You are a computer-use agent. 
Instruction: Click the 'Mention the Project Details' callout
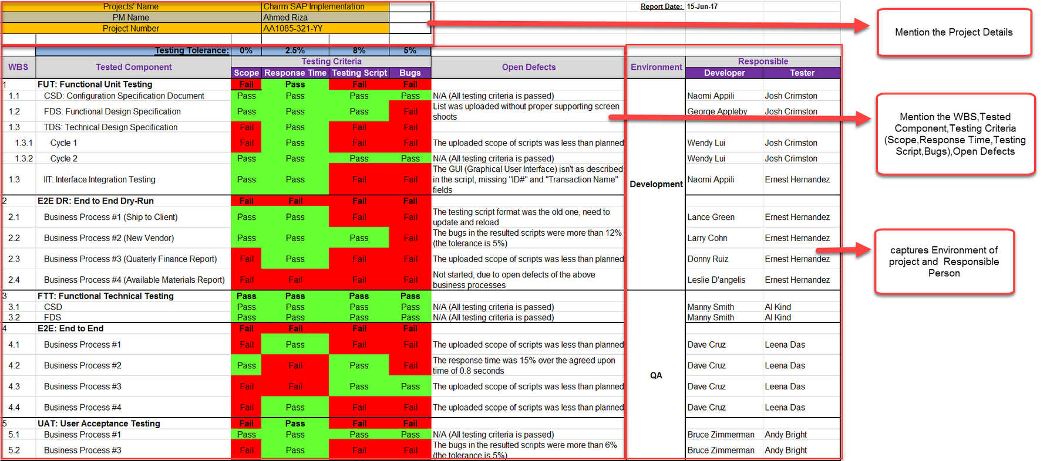(x=954, y=32)
